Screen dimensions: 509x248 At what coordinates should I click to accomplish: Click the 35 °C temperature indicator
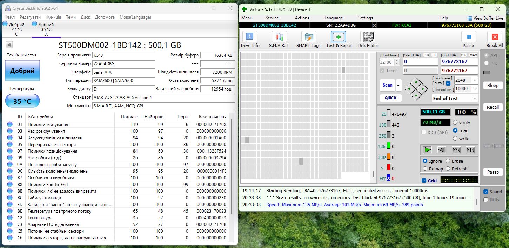click(x=22, y=101)
